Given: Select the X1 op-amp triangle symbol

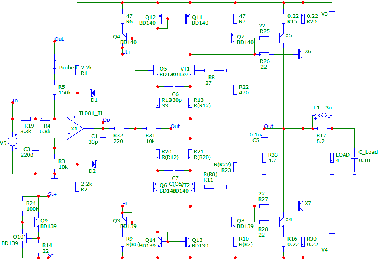Looking at the screenshot, I should tap(75, 128).
